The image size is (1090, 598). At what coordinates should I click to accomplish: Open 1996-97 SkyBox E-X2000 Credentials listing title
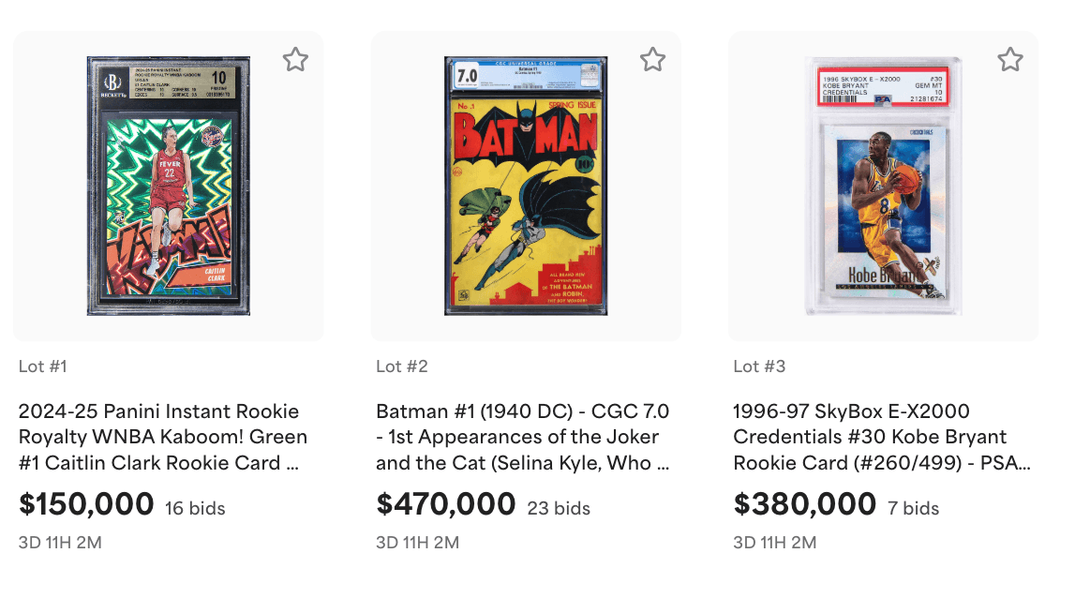pyautogui.click(x=882, y=437)
